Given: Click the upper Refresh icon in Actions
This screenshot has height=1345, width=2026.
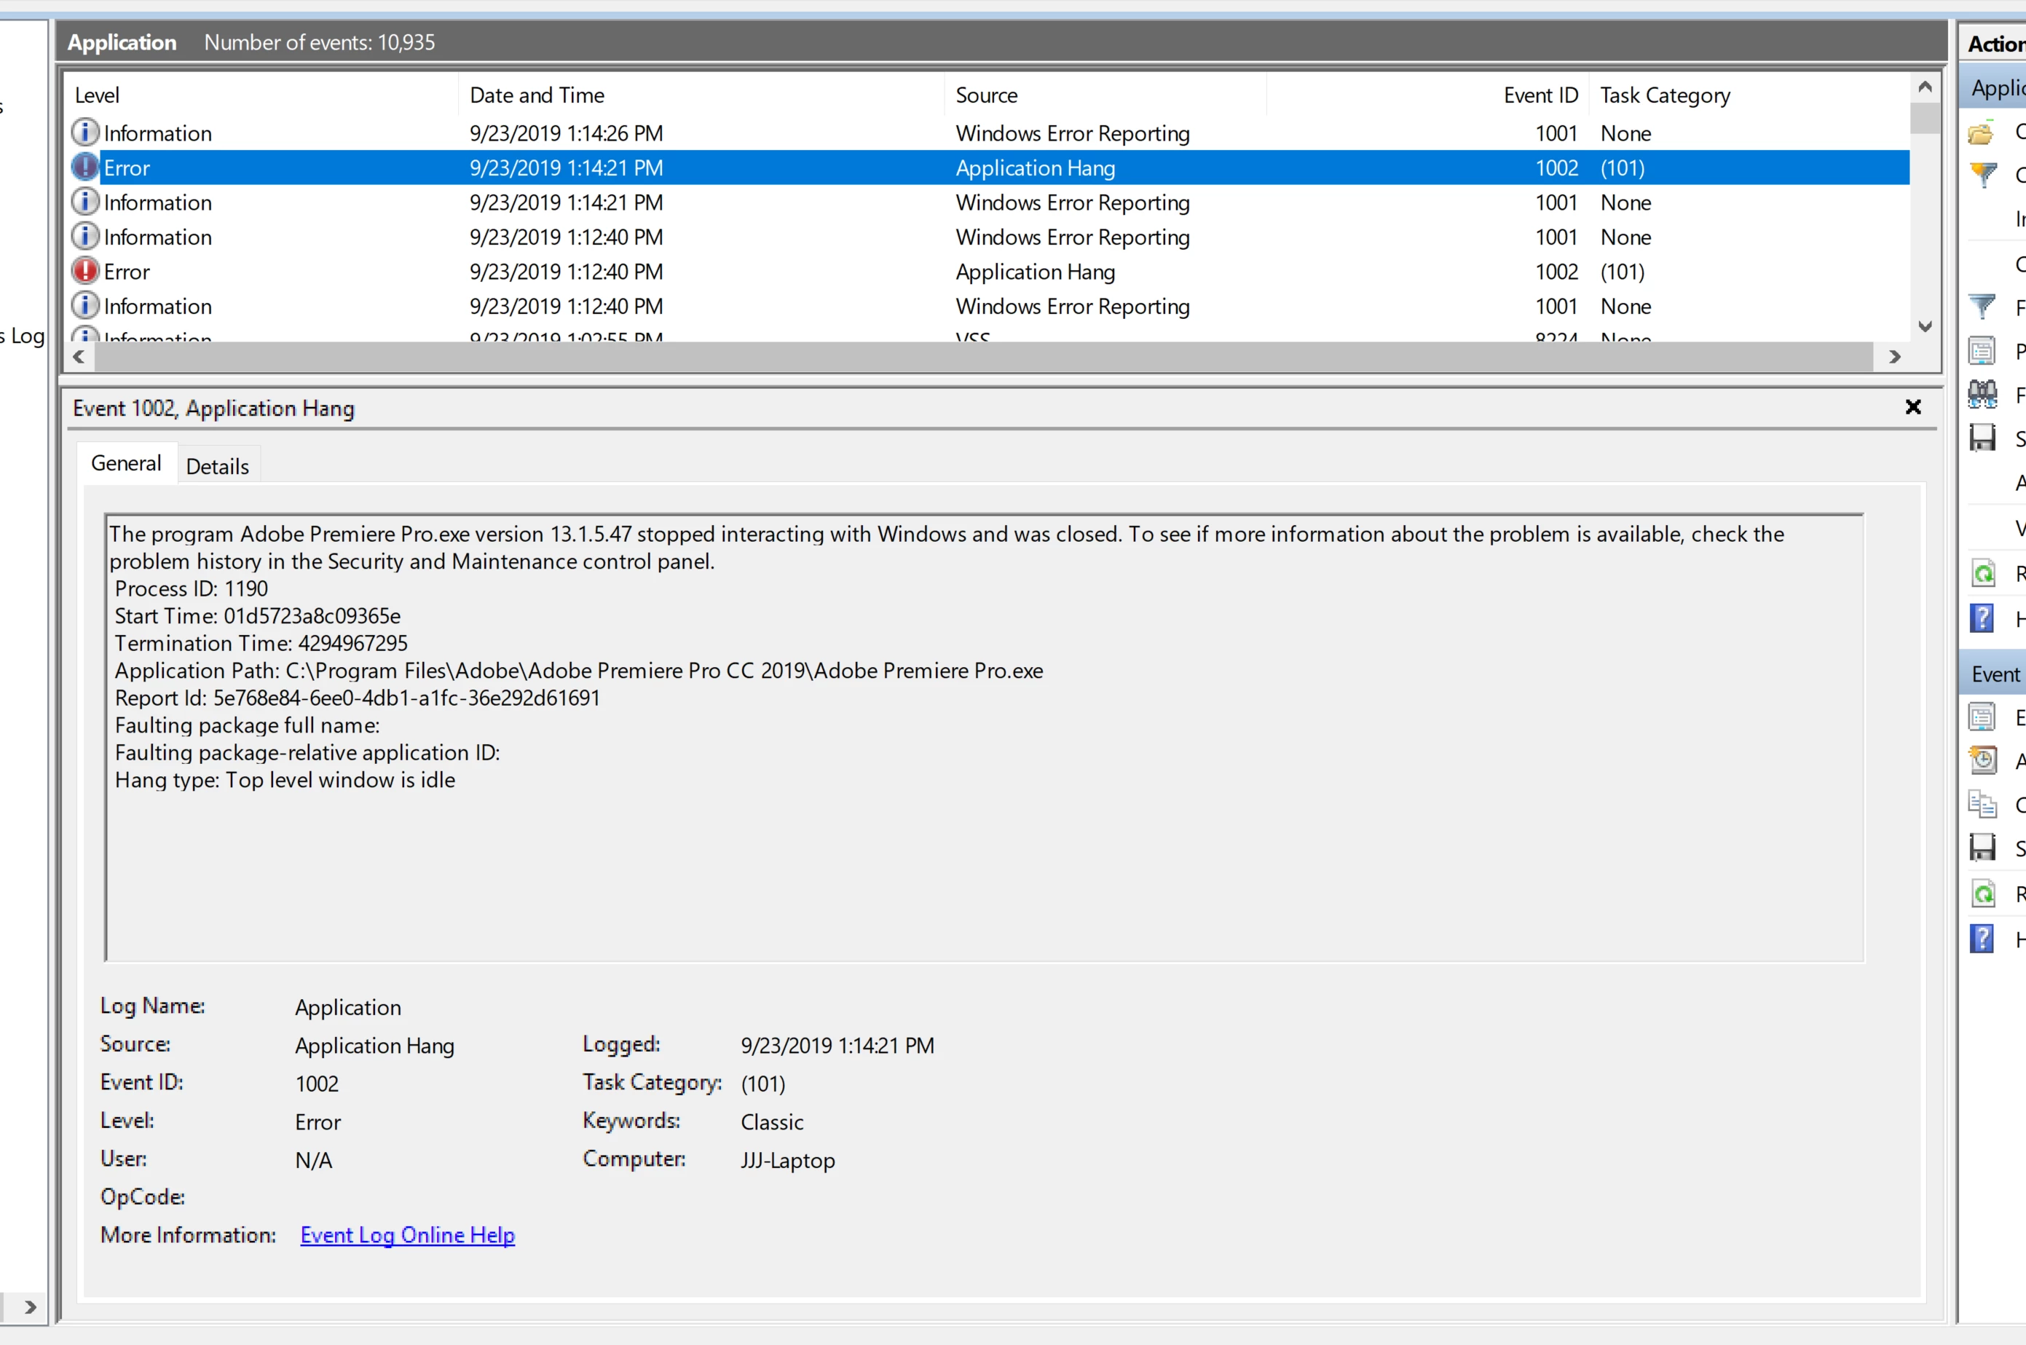Looking at the screenshot, I should [1982, 573].
